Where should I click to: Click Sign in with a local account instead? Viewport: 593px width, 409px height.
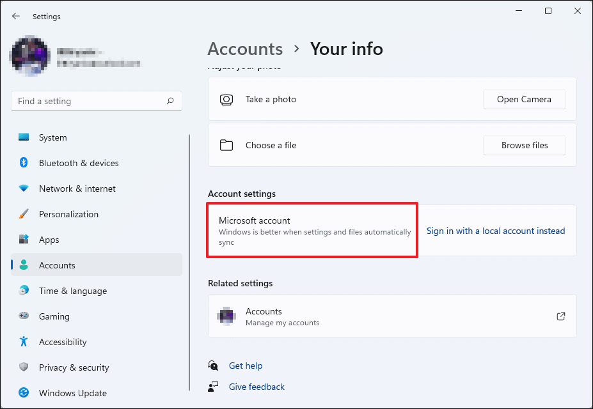tap(496, 231)
